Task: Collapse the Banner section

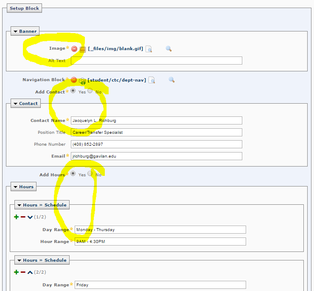Action: coord(25,31)
